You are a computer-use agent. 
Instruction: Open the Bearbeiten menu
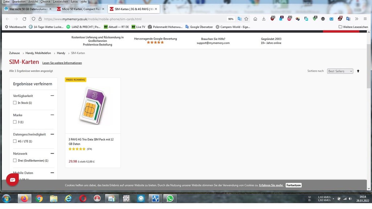pos(19,2)
